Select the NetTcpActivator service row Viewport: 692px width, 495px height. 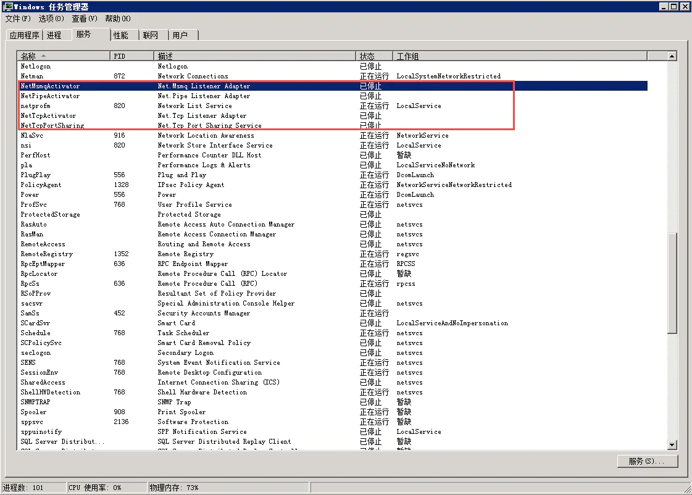point(332,115)
